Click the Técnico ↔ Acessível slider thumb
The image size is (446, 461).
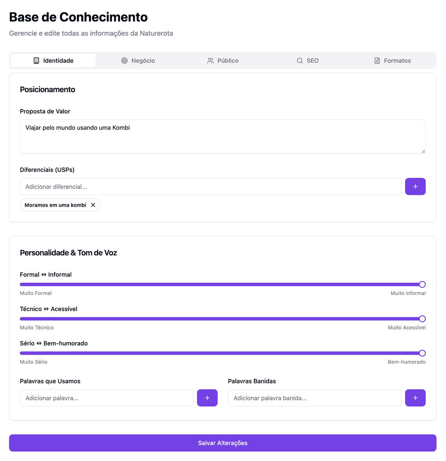[422, 319]
